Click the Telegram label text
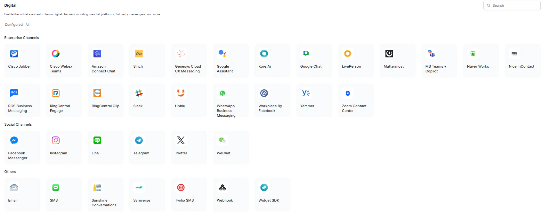The height and width of the screenshot is (214, 542). pyautogui.click(x=141, y=153)
